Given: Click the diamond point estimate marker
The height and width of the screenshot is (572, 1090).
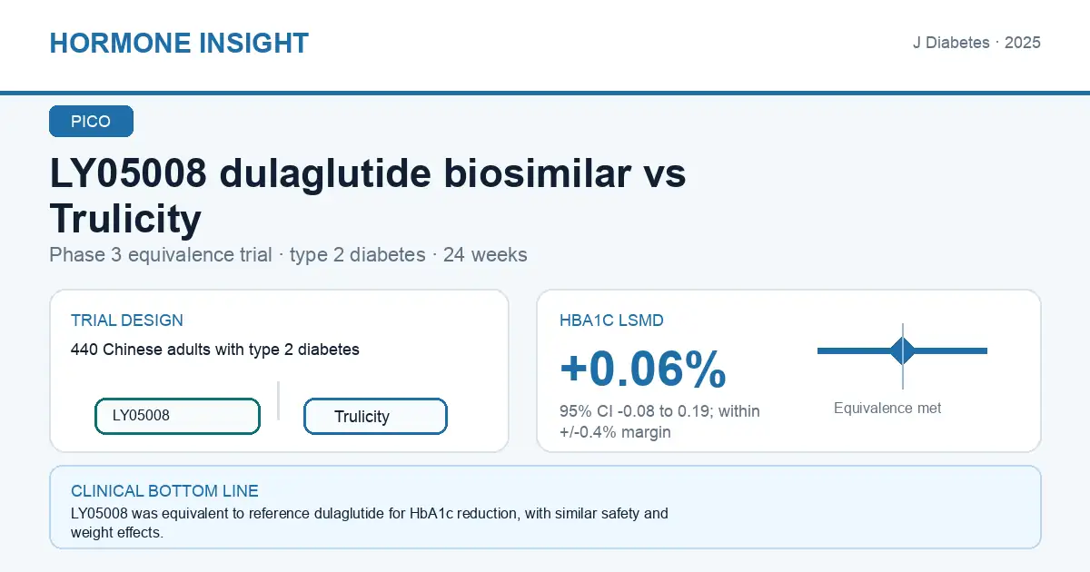Looking at the screenshot, I should (903, 350).
